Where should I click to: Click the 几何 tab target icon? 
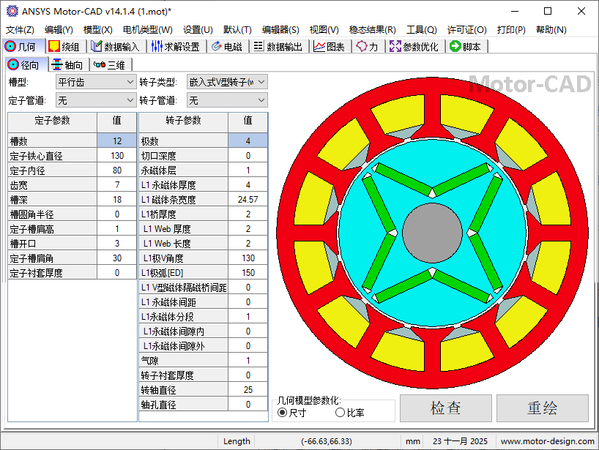click(x=10, y=47)
